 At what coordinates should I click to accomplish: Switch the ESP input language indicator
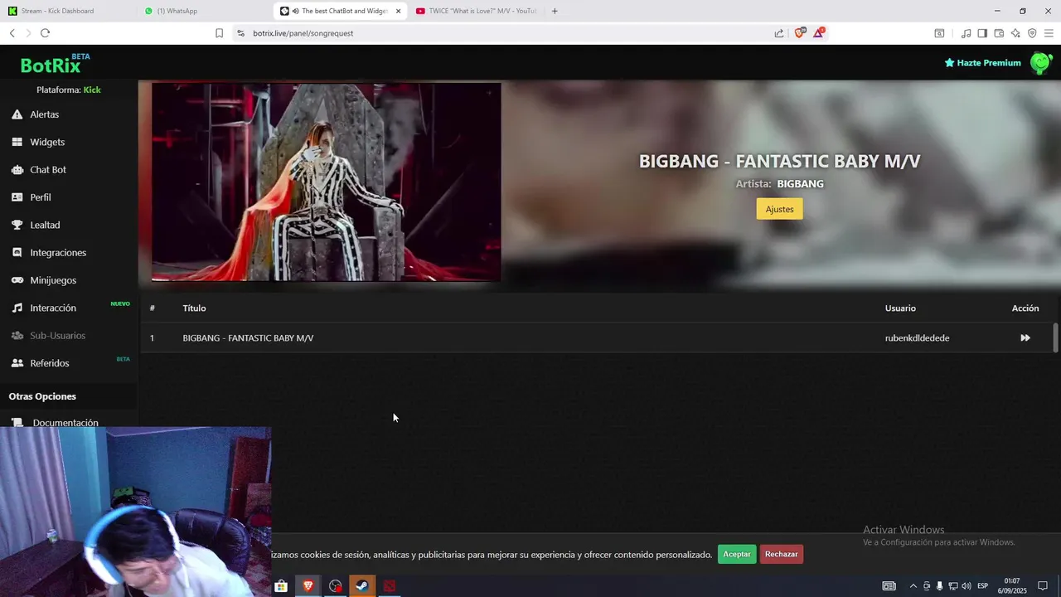[983, 586]
